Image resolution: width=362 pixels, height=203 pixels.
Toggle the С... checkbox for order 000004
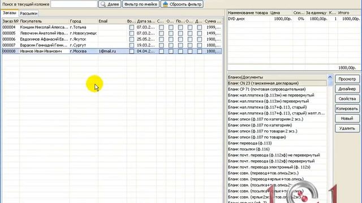(161, 27)
